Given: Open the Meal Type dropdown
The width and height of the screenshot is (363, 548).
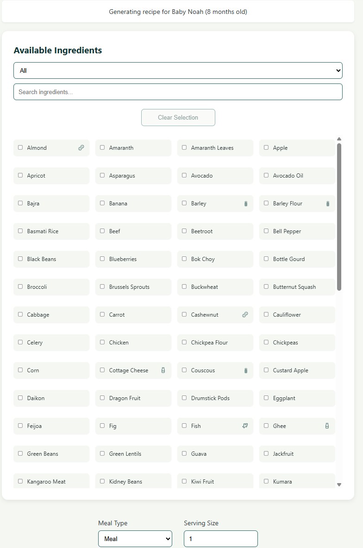Looking at the screenshot, I should click(x=135, y=538).
